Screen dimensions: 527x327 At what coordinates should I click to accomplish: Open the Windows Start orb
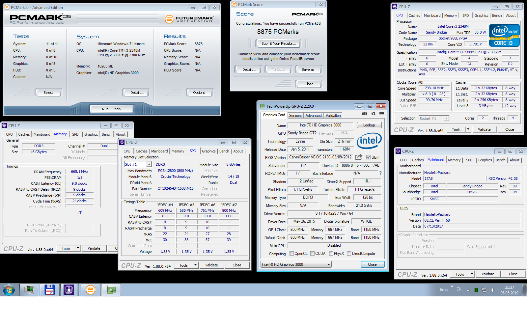tap(9, 290)
